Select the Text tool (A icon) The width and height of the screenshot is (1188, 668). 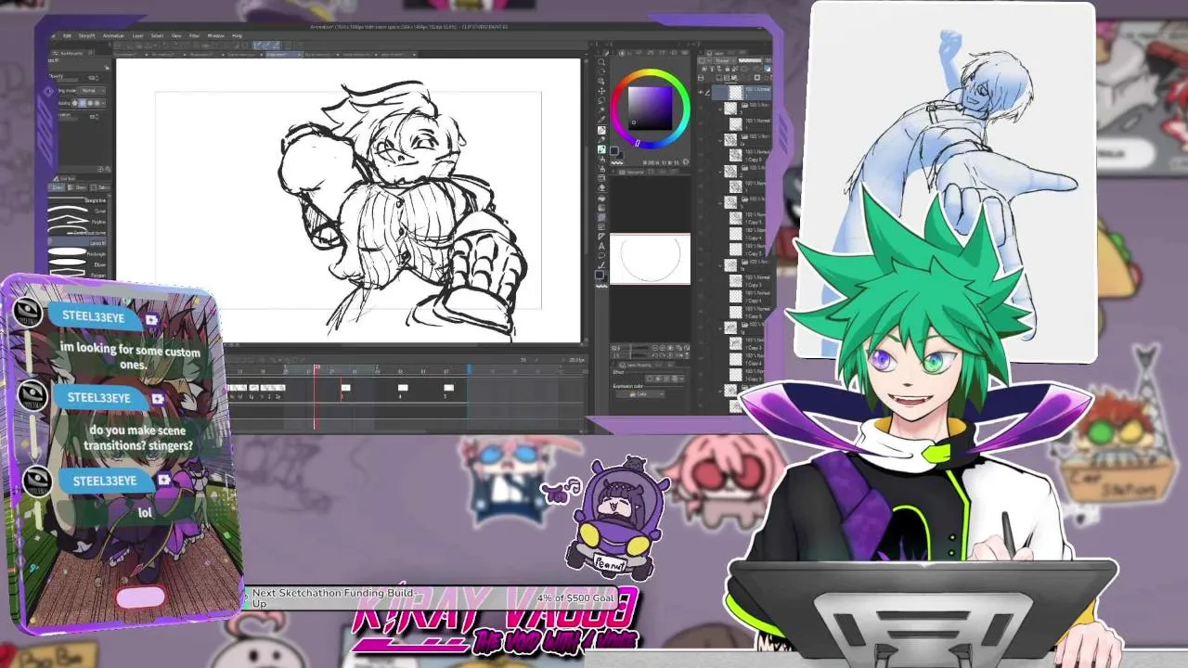(601, 246)
